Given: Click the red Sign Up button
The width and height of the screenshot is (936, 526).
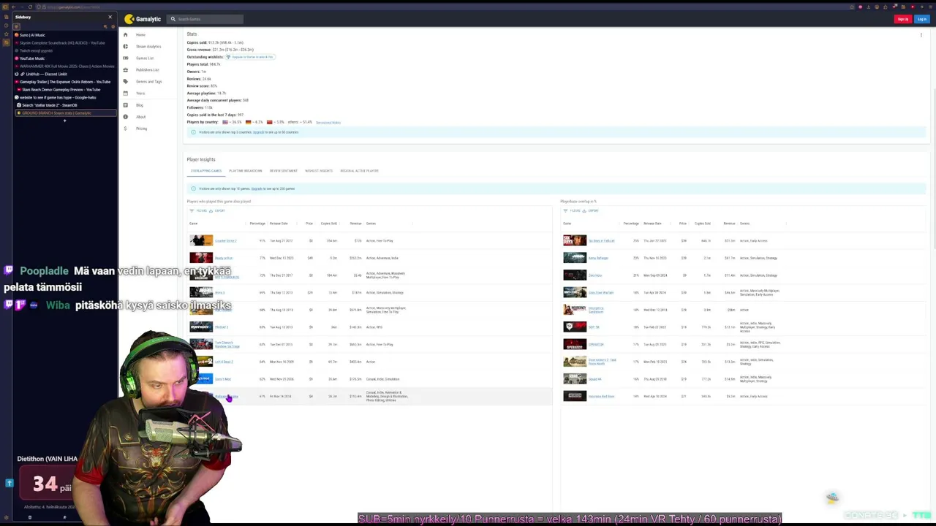Looking at the screenshot, I should pos(903,19).
